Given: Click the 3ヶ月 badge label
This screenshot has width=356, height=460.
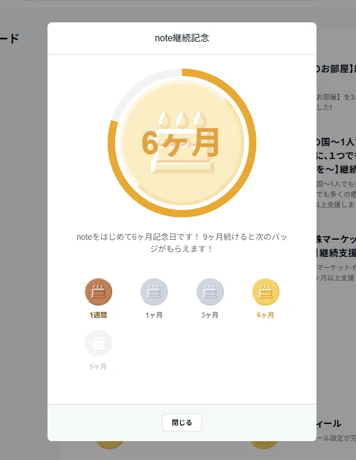Looking at the screenshot, I should point(210,315).
